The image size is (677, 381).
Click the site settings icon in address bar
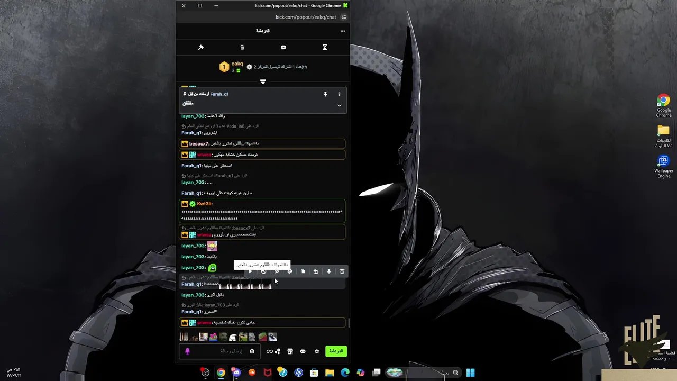point(344,17)
